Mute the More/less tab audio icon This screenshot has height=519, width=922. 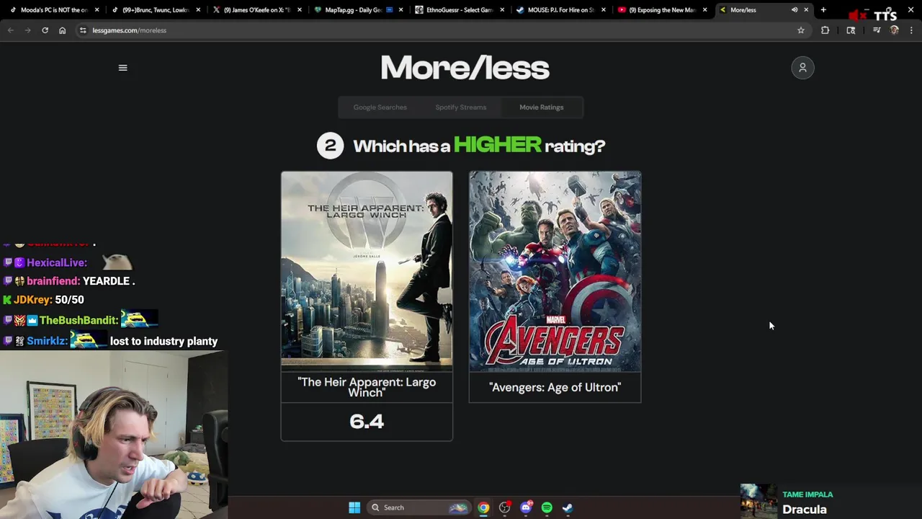click(x=795, y=10)
